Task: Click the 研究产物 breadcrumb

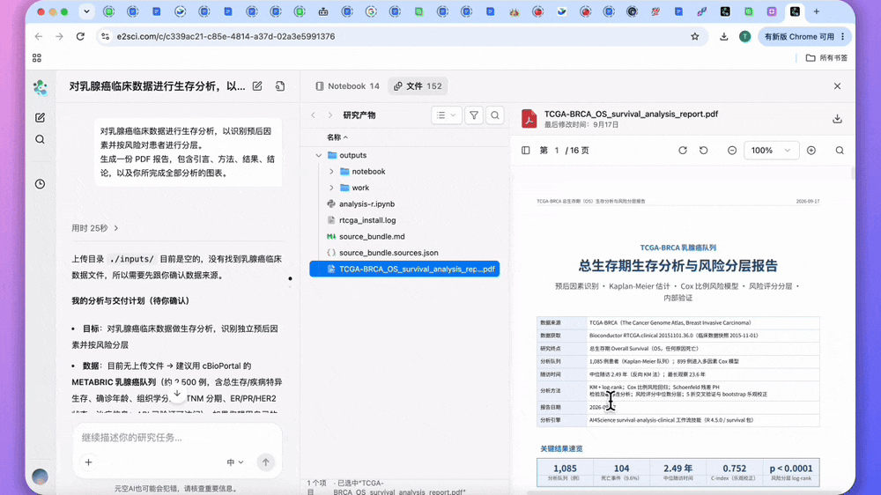Action: point(359,115)
